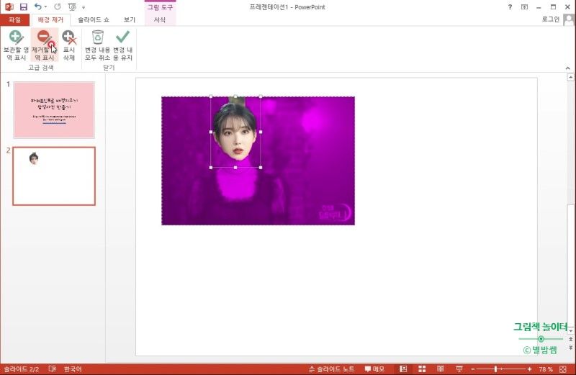Image resolution: width=576 pixels, height=375 pixels.
Task: Select the Mark Areas to Keep tool
Action: tap(16, 45)
